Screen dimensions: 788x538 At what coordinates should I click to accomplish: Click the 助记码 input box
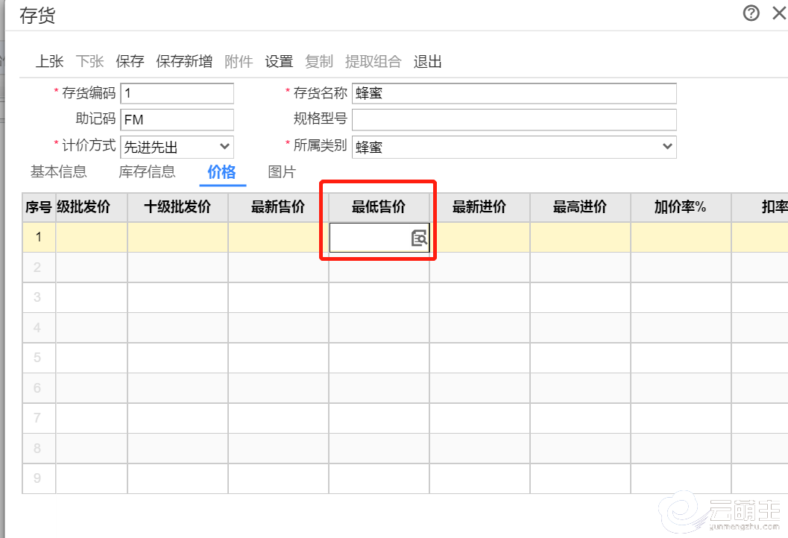point(177,119)
